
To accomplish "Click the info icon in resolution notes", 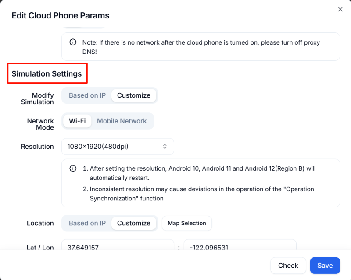I will point(73,168).
